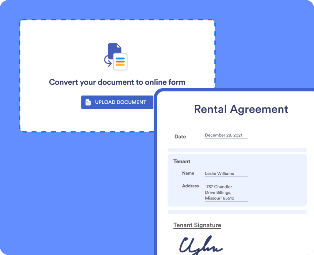Select the Address field with 1757 Chandler Drive
The image size is (314, 255).
(226, 192)
